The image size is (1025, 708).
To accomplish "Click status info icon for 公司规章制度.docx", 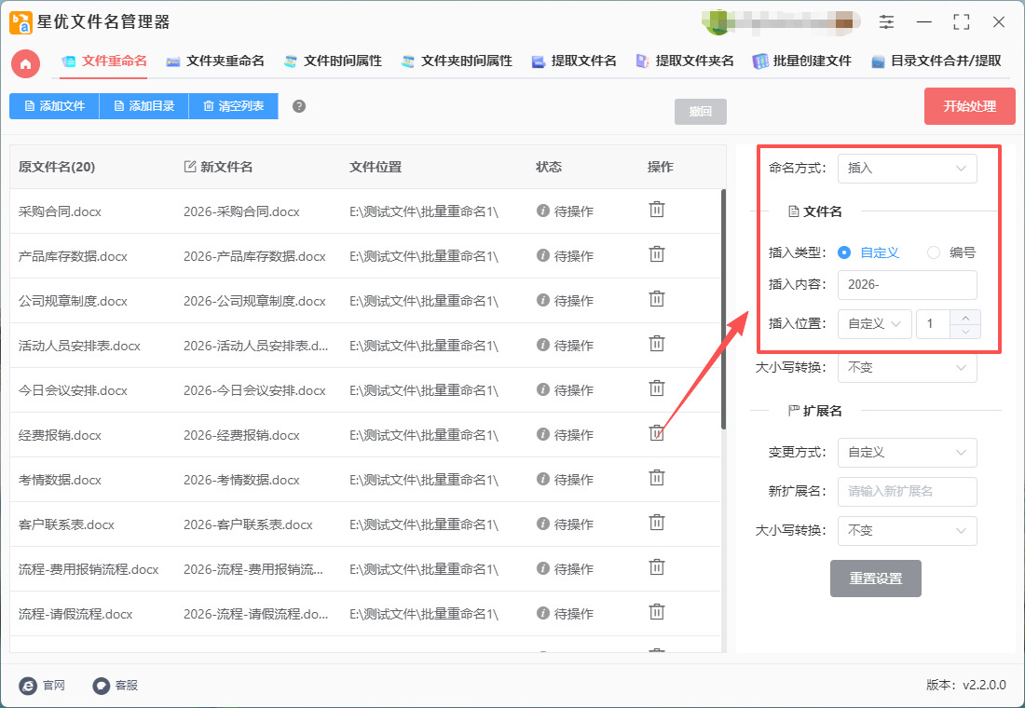I will (x=542, y=300).
